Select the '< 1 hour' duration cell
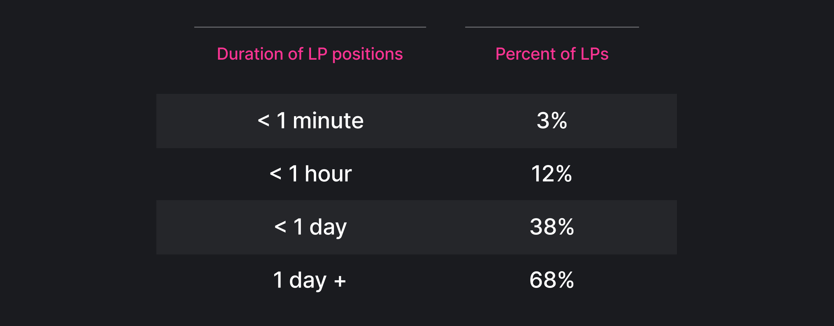834x326 pixels. [310, 174]
